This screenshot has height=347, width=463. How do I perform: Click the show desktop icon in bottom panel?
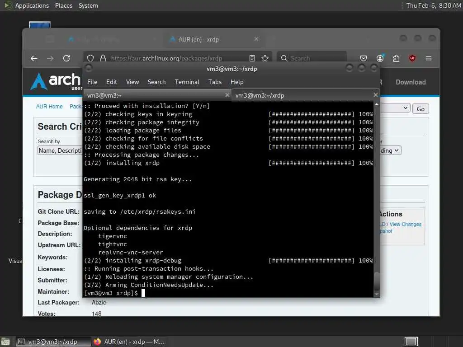coord(5,342)
